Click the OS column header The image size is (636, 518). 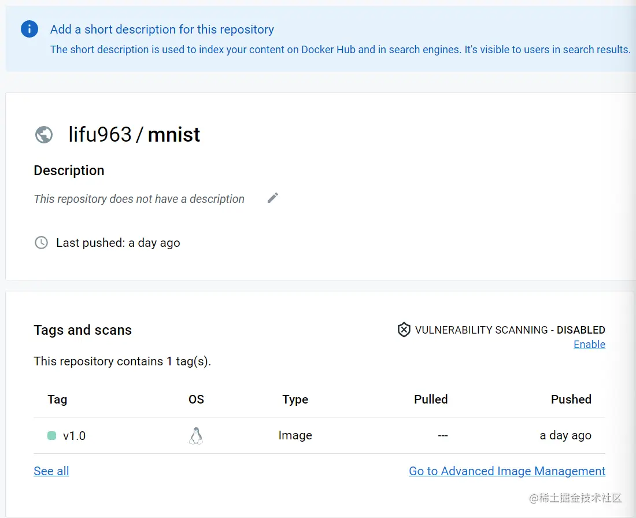(x=196, y=399)
